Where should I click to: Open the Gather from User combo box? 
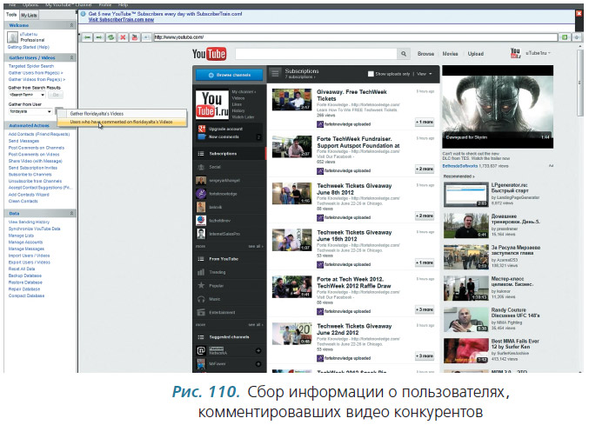(x=30, y=111)
